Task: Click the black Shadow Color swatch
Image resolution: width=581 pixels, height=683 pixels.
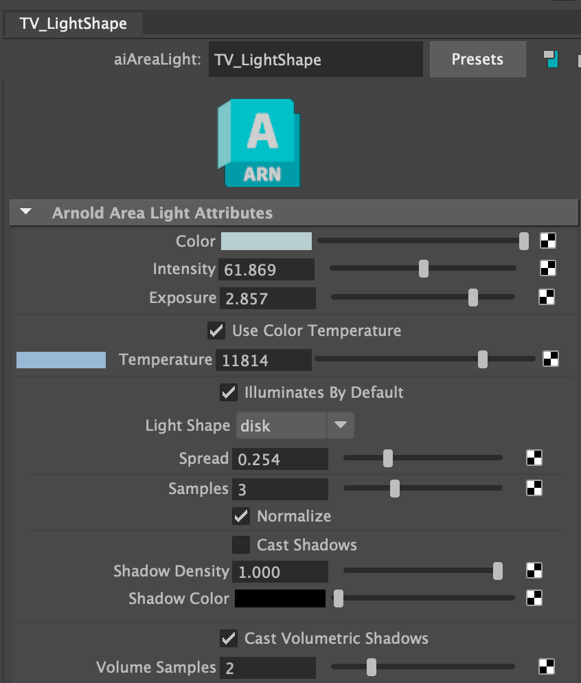Action: (280, 598)
